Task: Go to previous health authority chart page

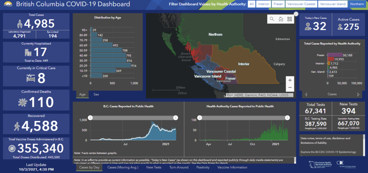Action: 306,94
